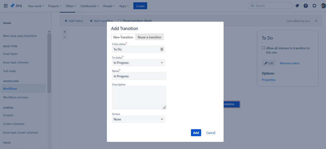Screen dimensions: 326x149
Task: Click the sidebar scrollbar thumb
Action: 49,63
